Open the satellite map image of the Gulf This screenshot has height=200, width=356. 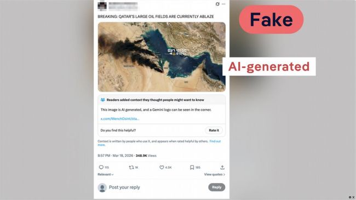[162, 57]
